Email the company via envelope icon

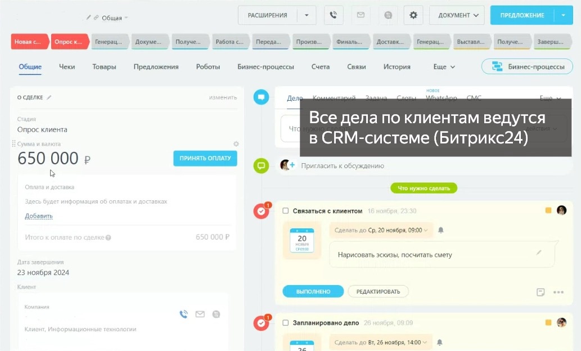200,314
